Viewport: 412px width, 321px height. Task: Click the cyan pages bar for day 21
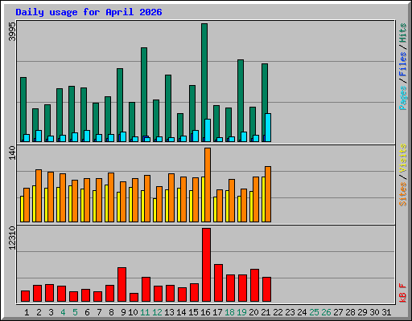(x=268, y=128)
